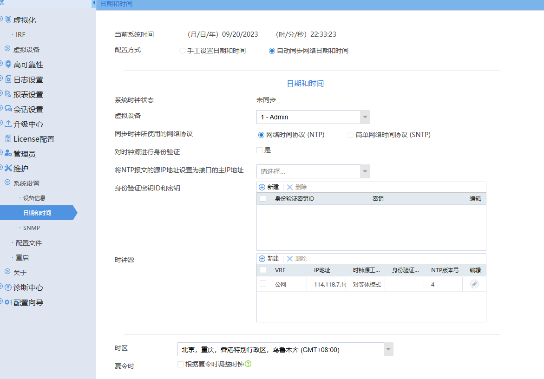Open 配置文件 menu item

29,243
